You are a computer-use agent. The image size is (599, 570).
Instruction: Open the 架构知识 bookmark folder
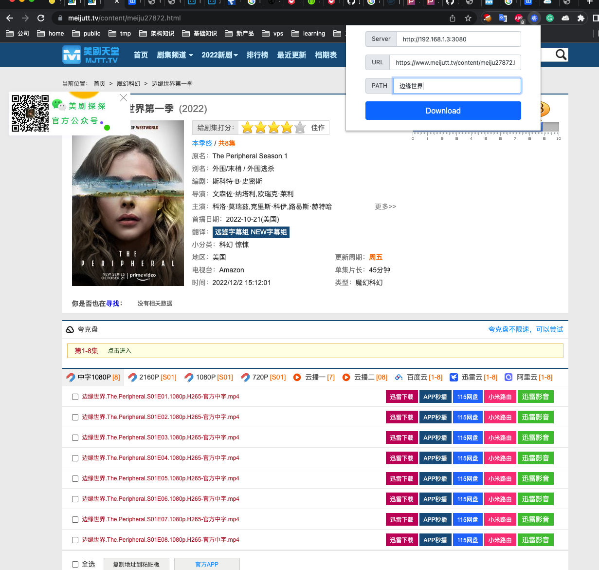tap(157, 34)
